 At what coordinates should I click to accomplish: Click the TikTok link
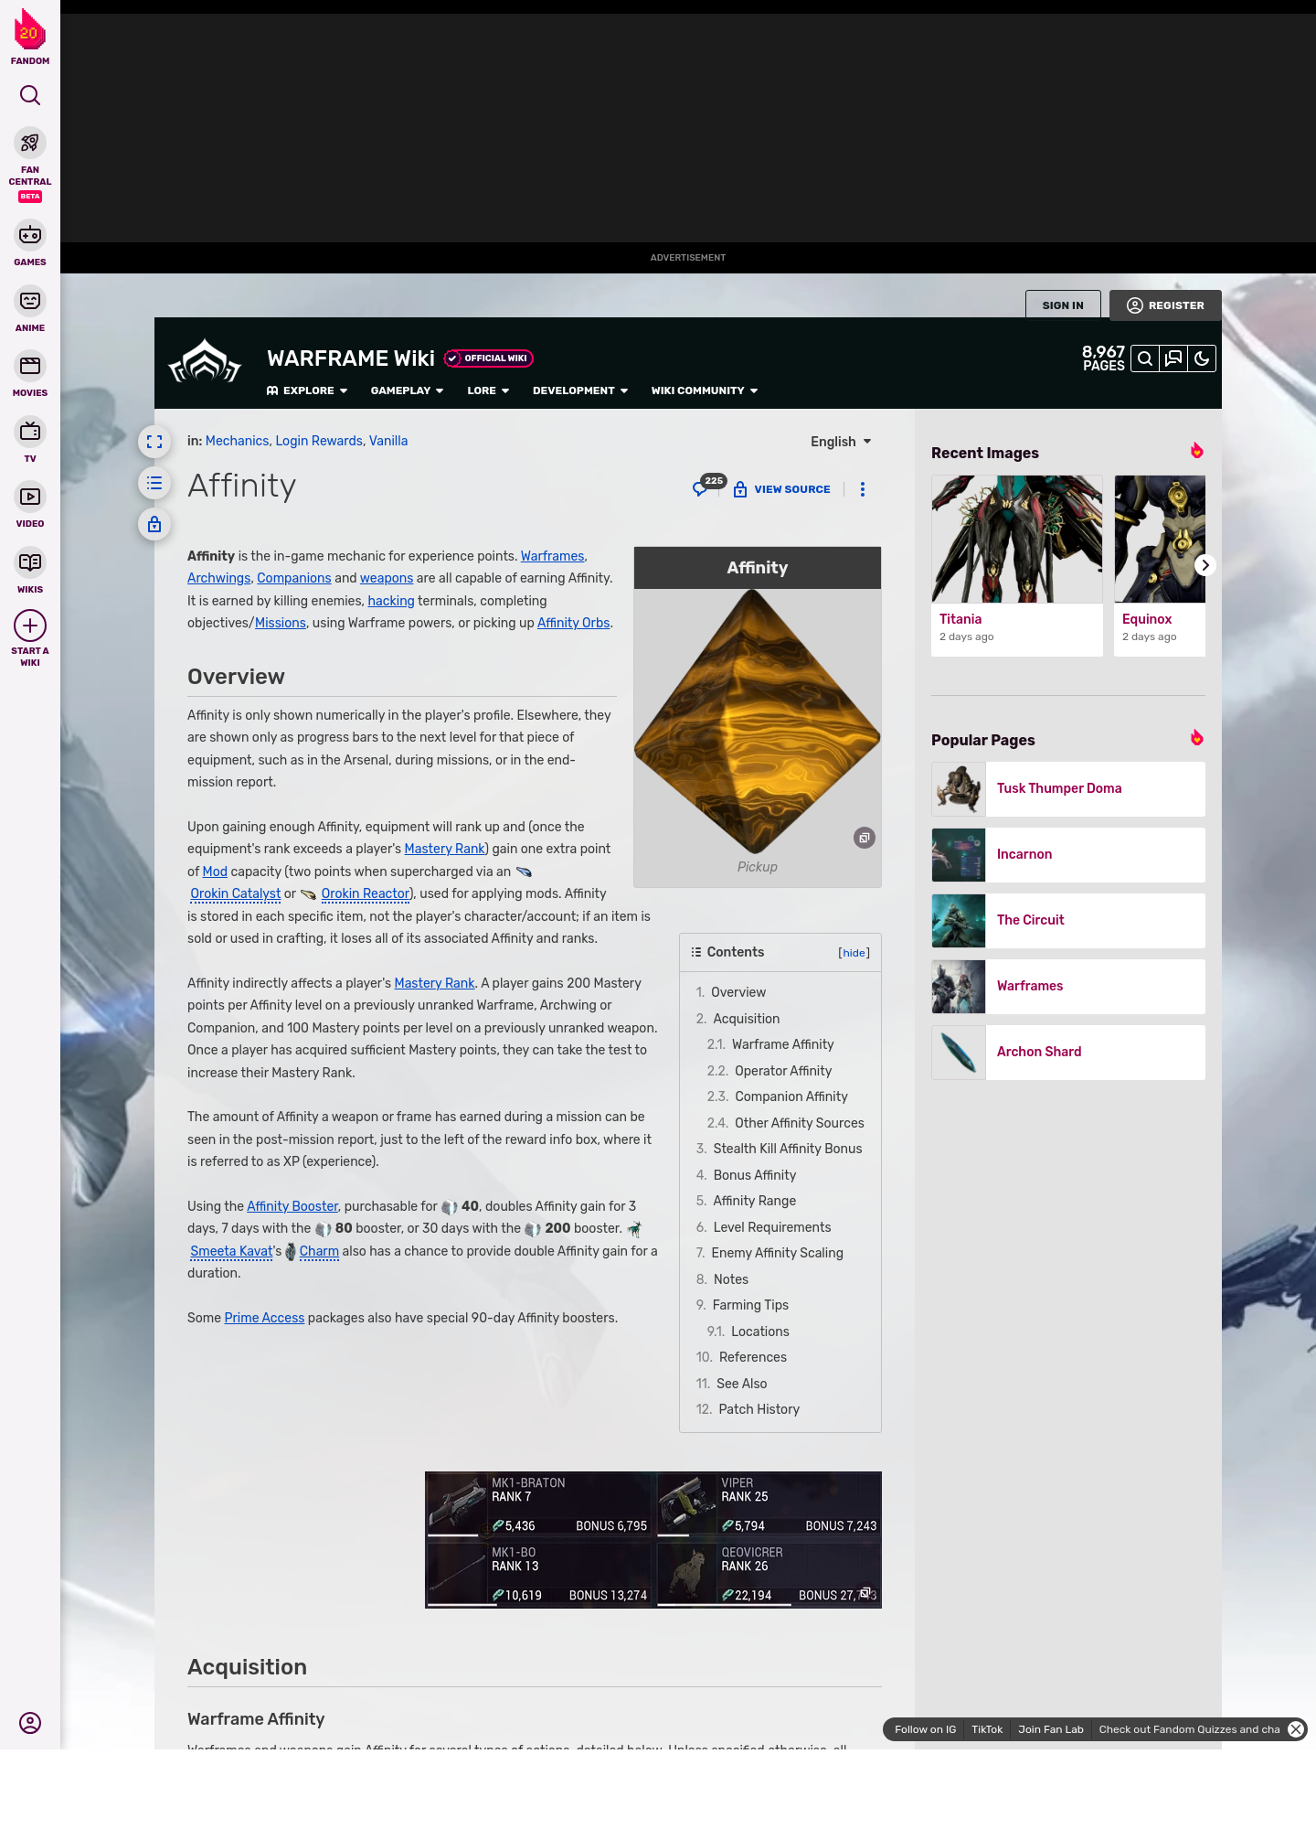pyautogui.click(x=987, y=1729)
